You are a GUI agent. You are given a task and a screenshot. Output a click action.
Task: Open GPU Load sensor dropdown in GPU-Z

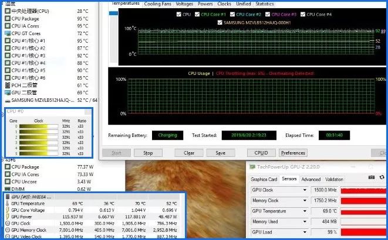[305, 232]
